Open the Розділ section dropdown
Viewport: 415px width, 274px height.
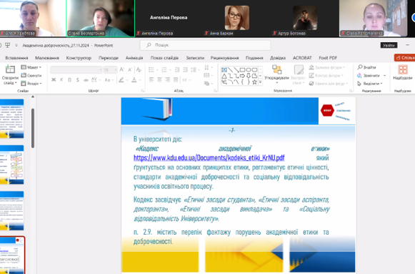[31, 84]
